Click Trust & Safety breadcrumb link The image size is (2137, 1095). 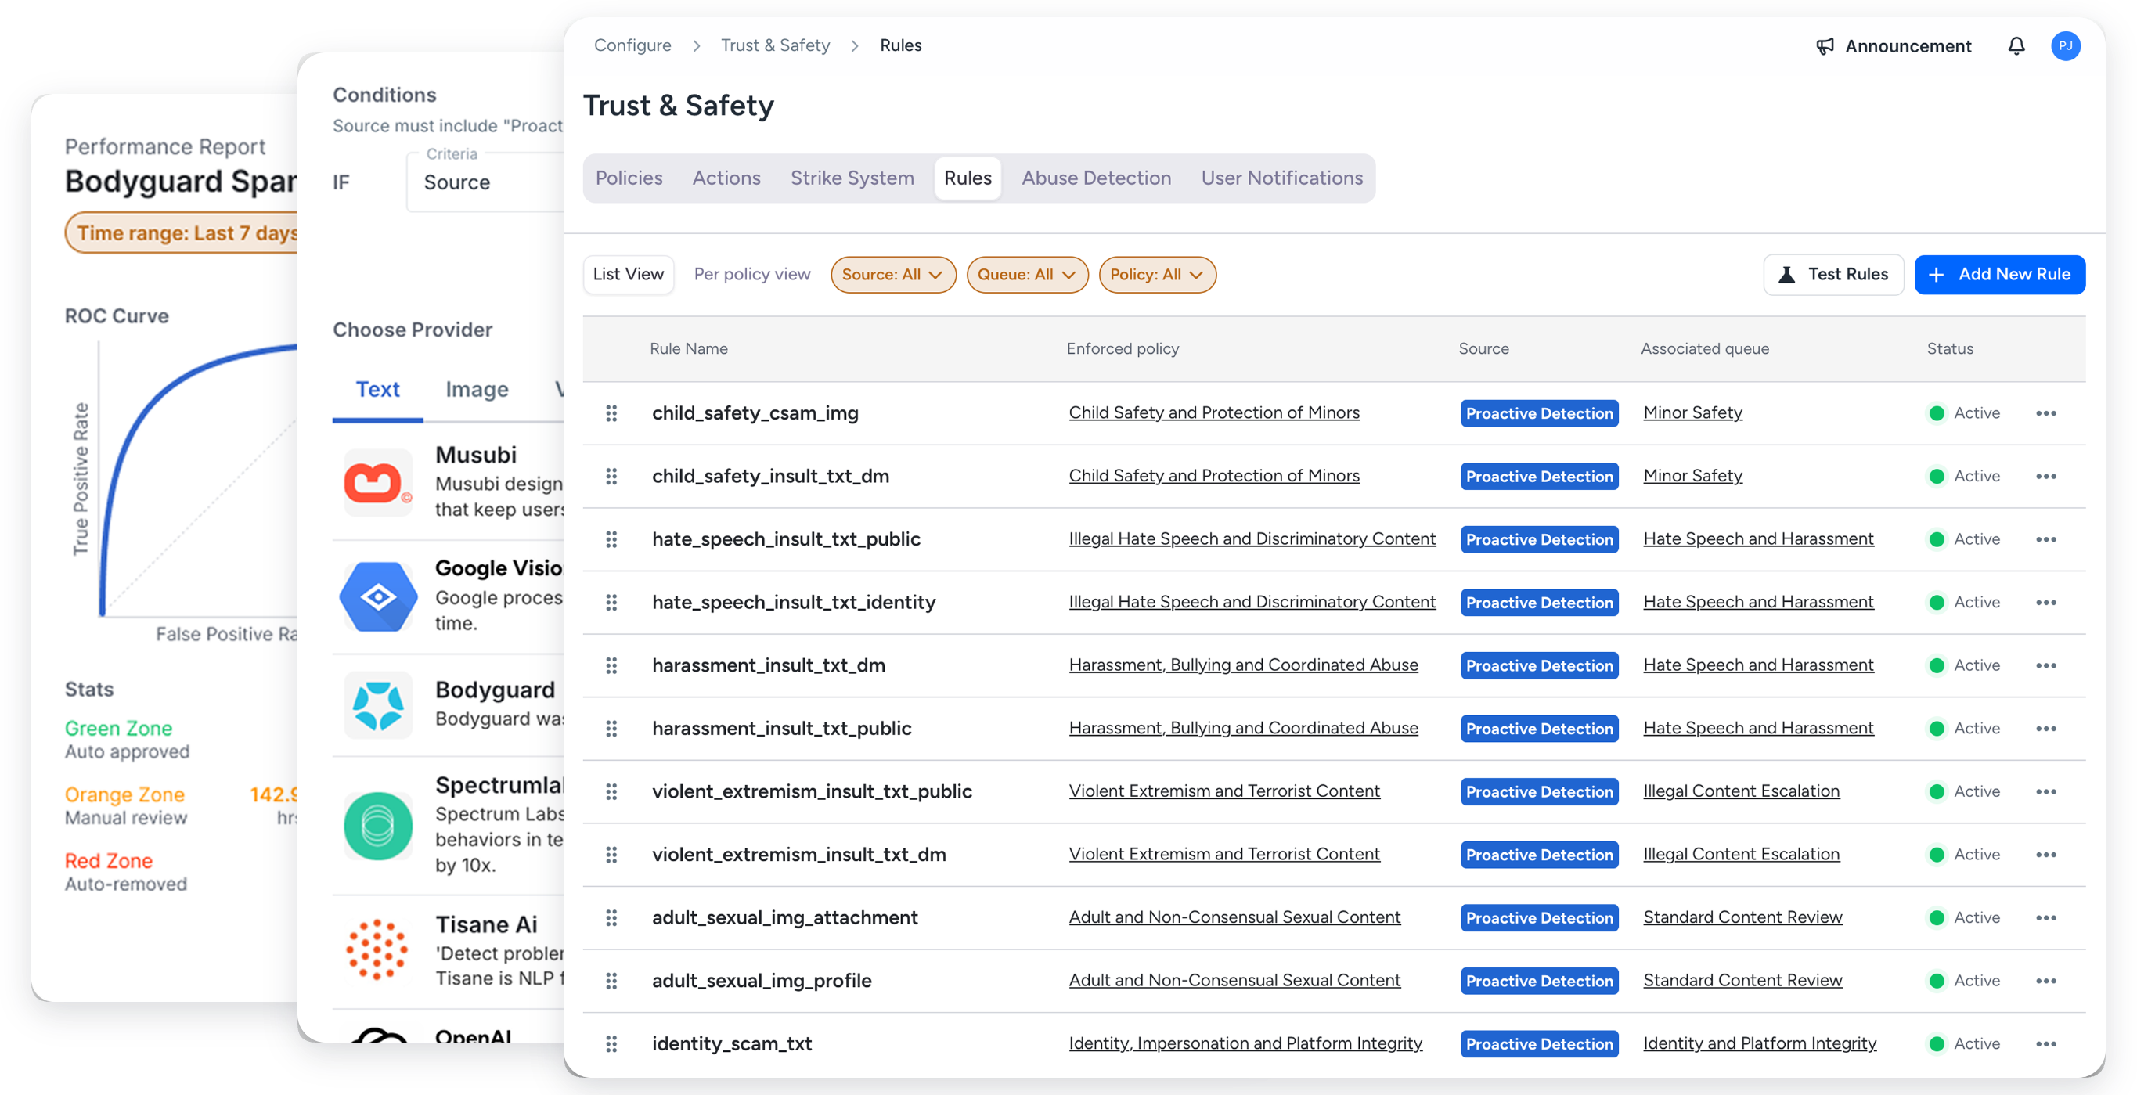[775, 45]
